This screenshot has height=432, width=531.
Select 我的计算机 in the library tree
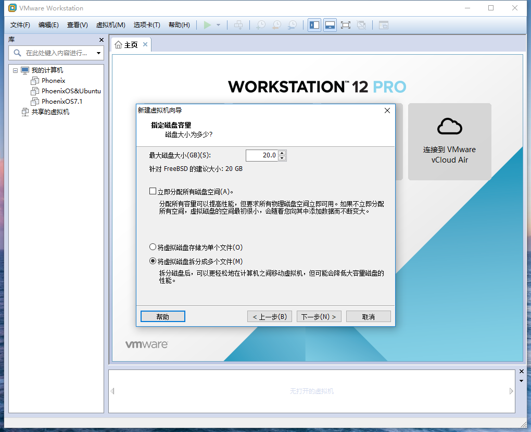point(47,70)
